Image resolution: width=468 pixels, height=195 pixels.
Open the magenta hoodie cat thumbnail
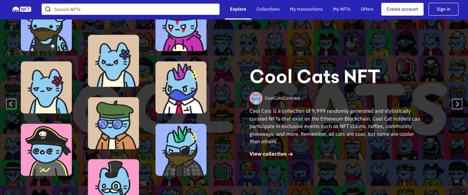(181, 35)
